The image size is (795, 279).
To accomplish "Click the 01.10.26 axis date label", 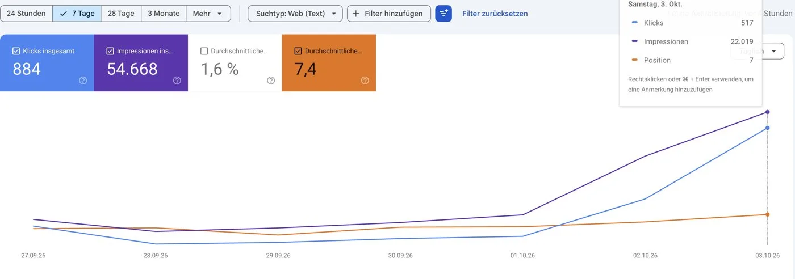I will tap(522, 256).
